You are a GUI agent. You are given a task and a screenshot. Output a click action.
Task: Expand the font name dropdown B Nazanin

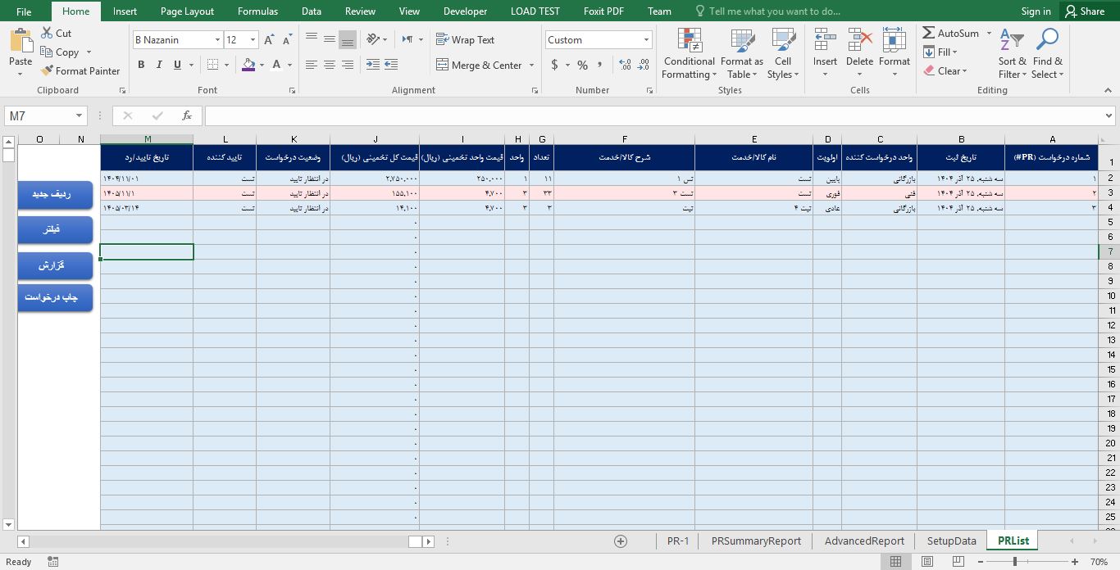click(217, 40)
